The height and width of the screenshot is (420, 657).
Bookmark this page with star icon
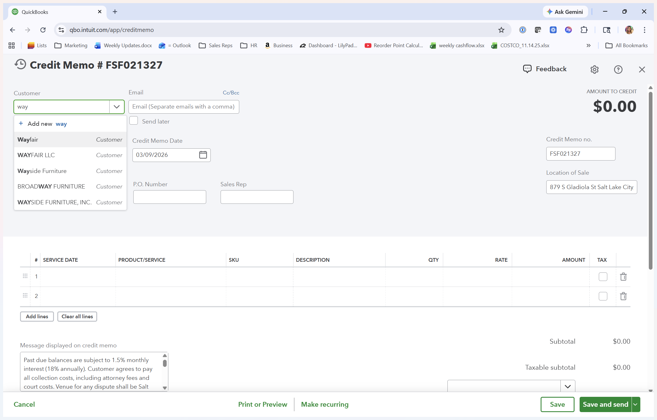tap(501, 30)
